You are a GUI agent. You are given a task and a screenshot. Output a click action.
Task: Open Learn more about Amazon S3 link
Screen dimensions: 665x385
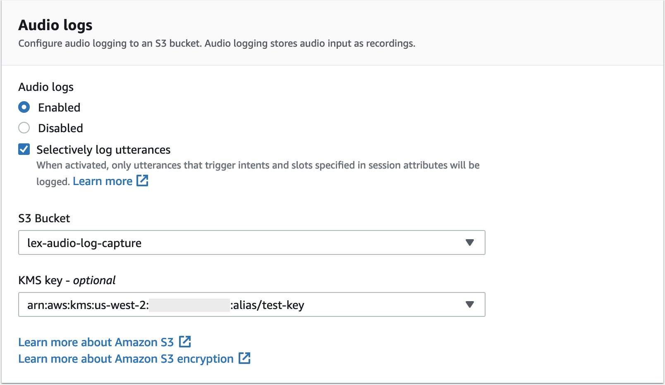click(96, 342)
